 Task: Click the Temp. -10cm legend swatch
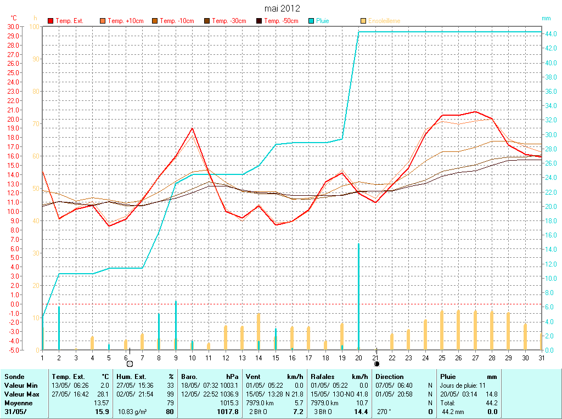pos(155,21)
